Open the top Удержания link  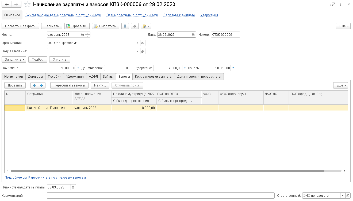pos(209,15)
